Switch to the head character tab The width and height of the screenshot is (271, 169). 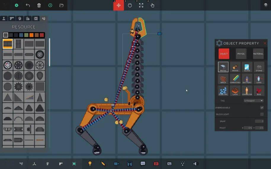coord(20,18)
